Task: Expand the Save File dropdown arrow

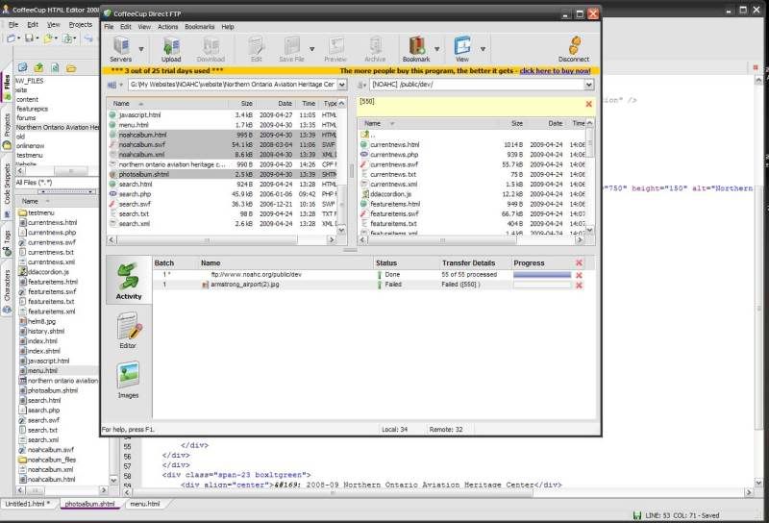Action: [x=311, y=49]
